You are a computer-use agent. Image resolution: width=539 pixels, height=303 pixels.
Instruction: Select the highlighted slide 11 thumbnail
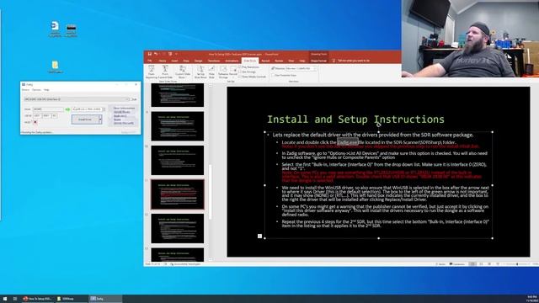[178, 194]
